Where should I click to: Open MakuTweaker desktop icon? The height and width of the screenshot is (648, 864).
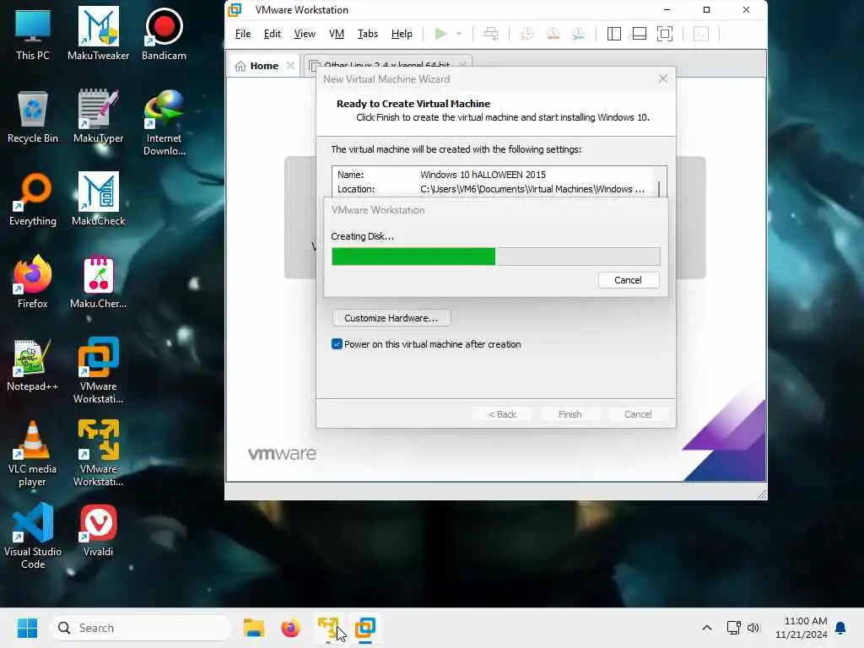(98, 35)
